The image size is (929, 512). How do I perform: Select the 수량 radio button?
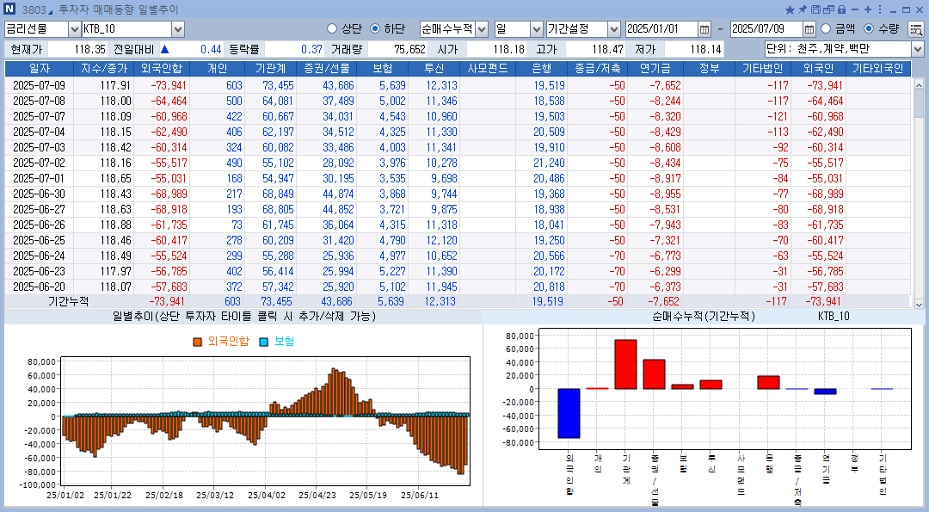(869, 28)
